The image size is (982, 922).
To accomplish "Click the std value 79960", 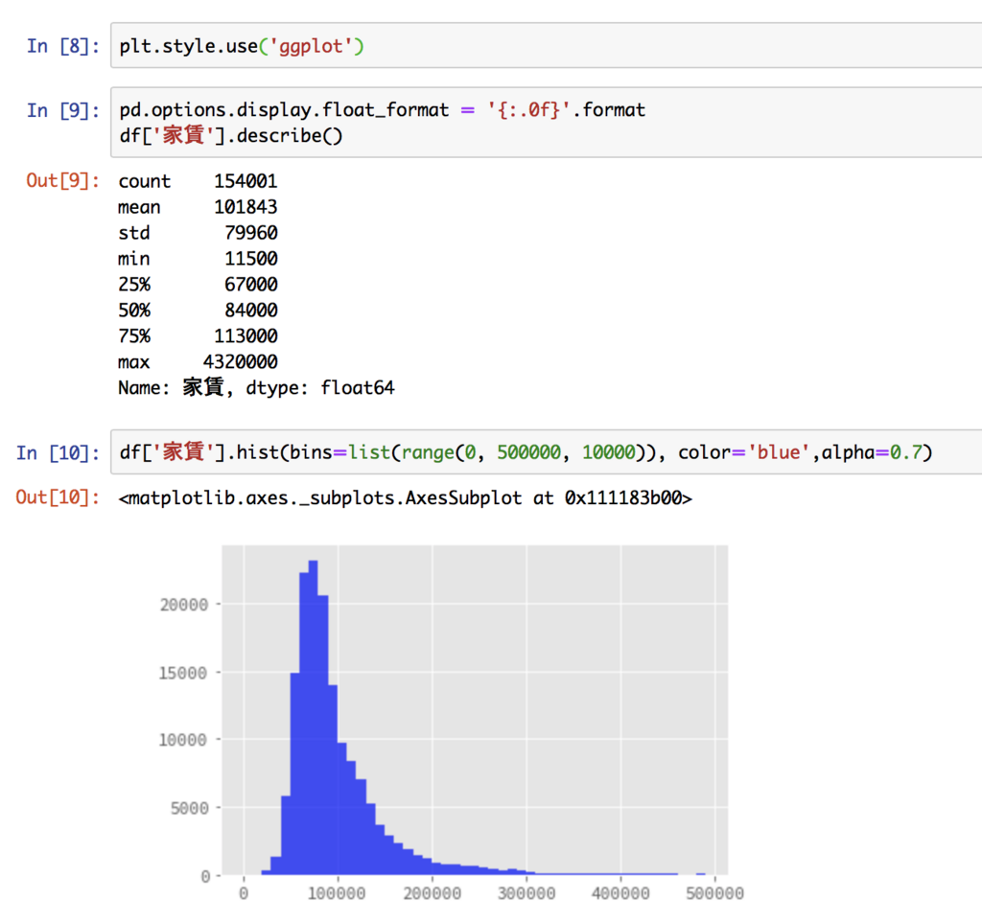I will 251,233.
